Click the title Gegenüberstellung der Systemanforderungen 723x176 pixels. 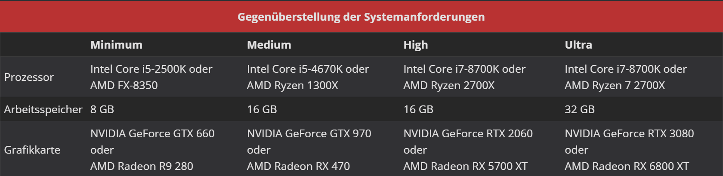pyautogui.click(x=361, y=17)
